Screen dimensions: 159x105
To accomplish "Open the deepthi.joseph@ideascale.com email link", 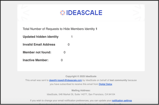I will point(65,80).
